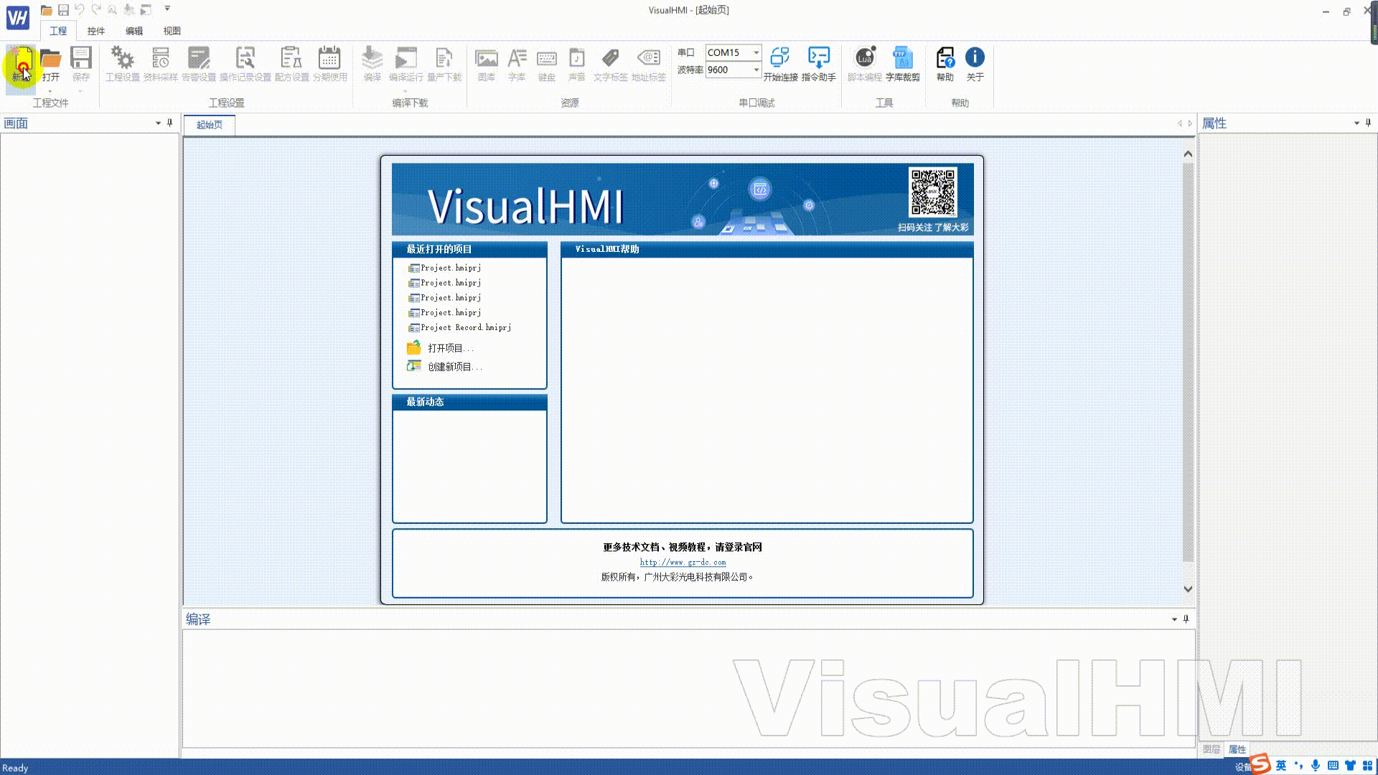Toggle the pin on the 画面 panel
The width and height of the screenshot is (1378, 775).
point(169,123)
